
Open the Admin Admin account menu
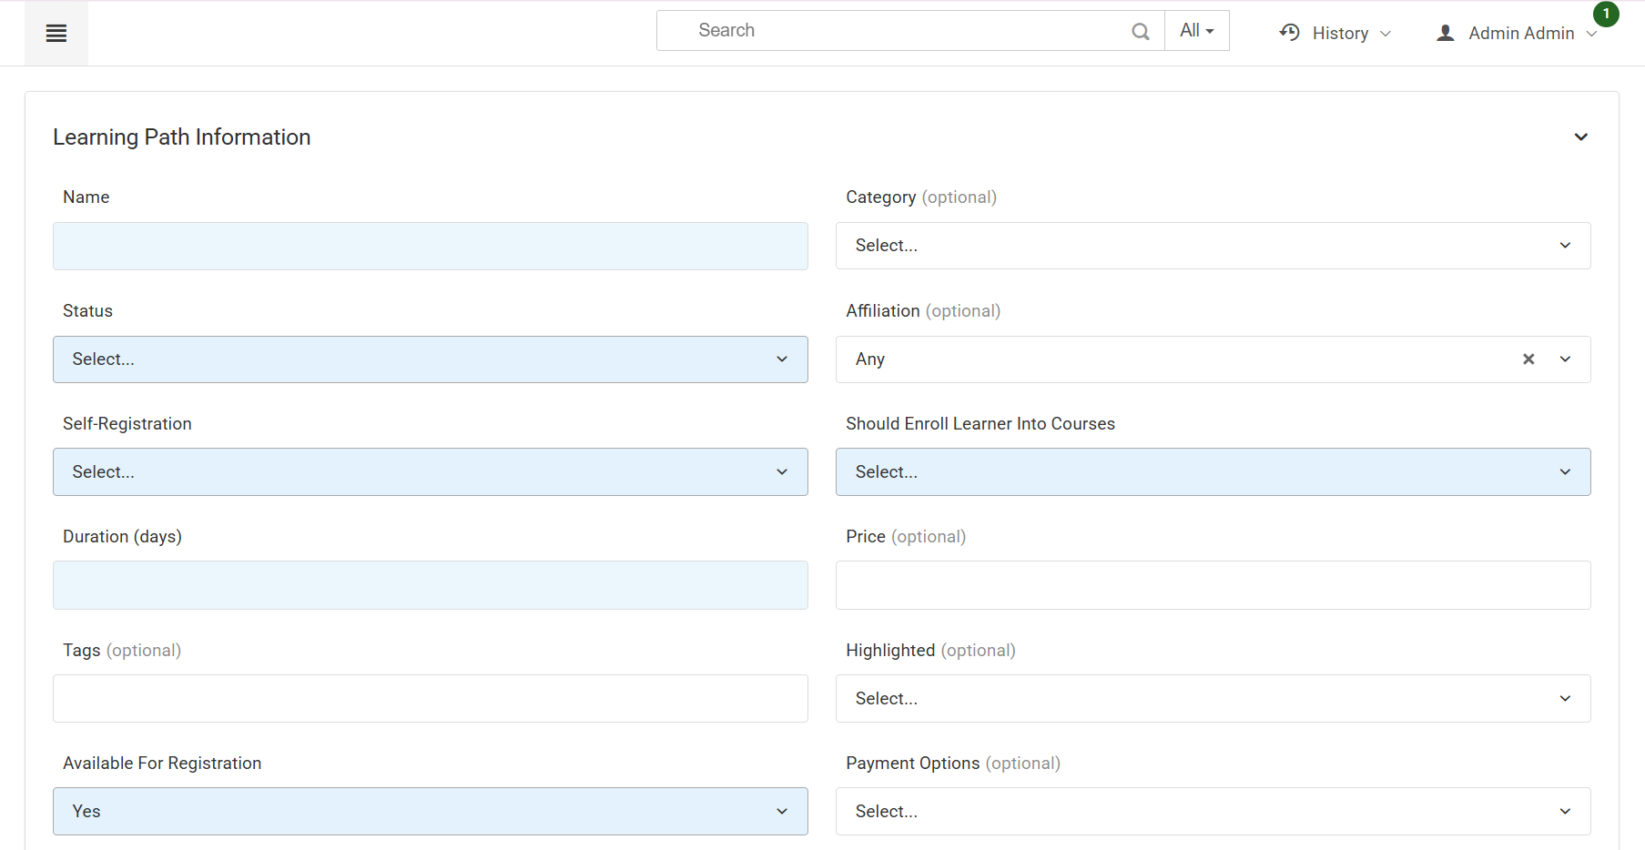click(x=1521, y=34)
